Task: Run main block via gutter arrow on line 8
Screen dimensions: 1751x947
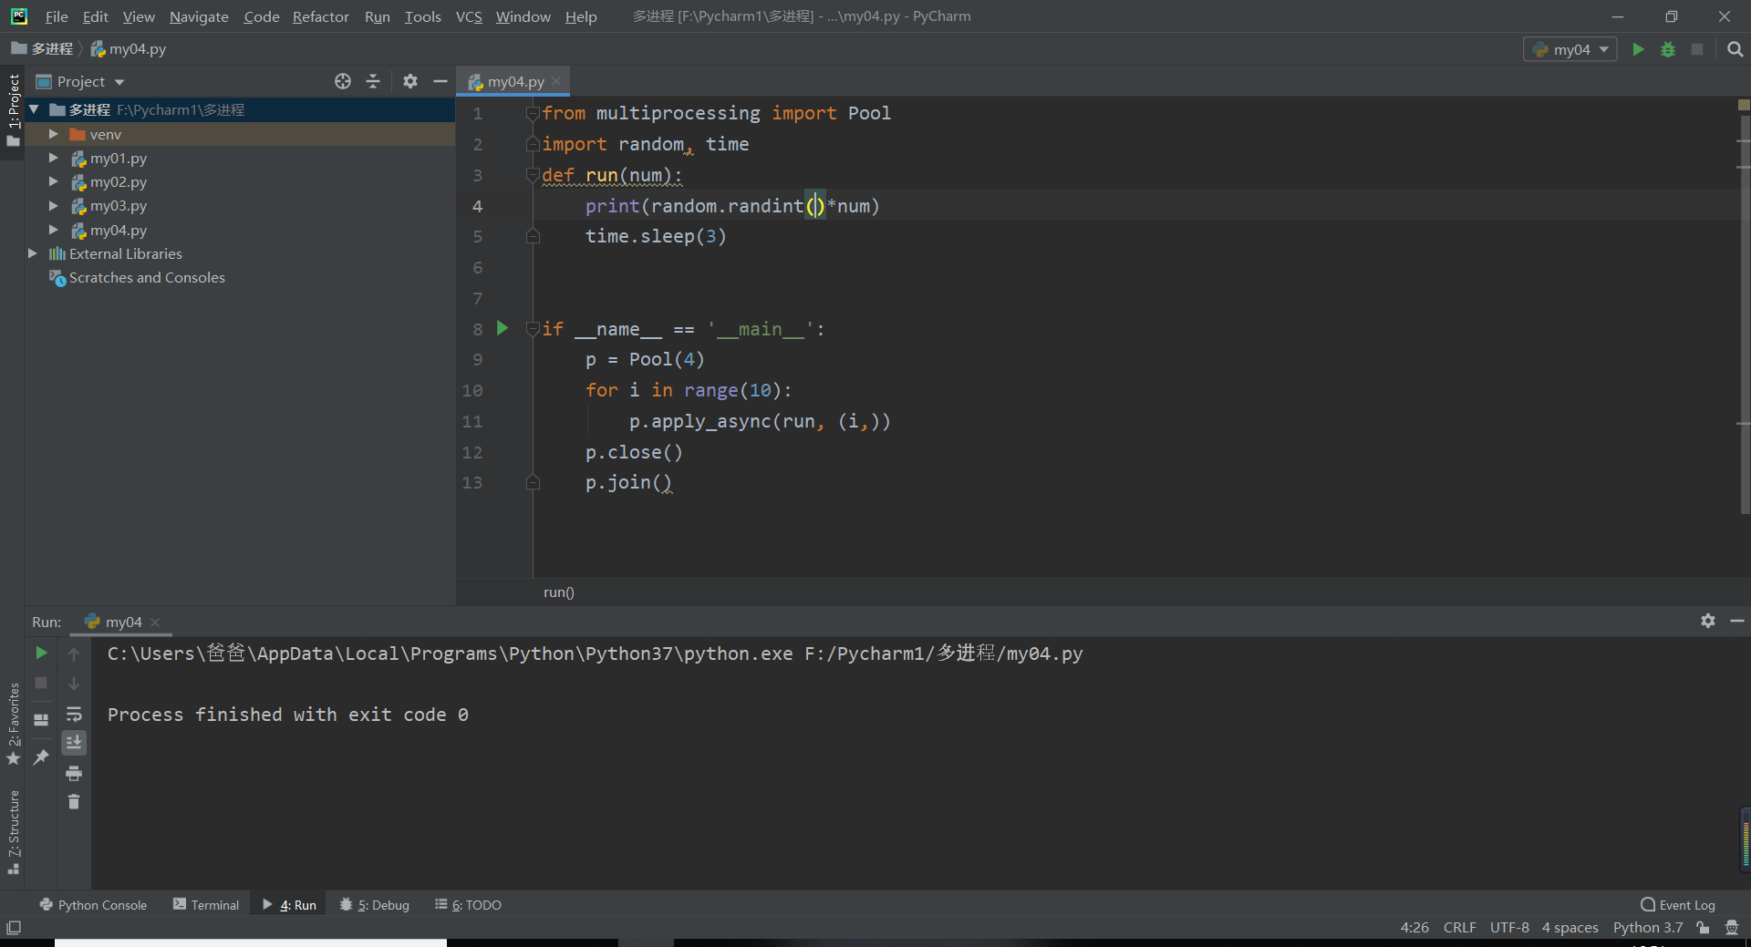Action: click(x=502, y=328)
